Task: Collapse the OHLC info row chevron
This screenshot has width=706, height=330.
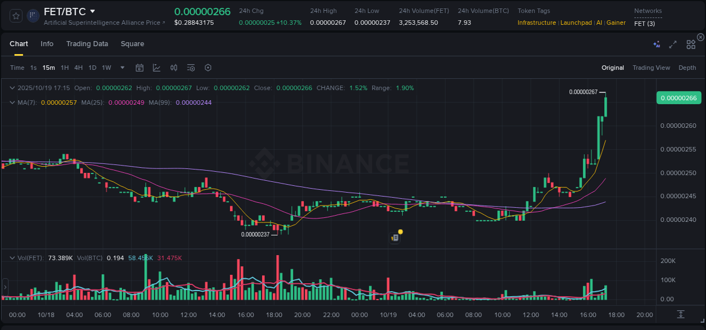Action: click(x=12, y=88)
